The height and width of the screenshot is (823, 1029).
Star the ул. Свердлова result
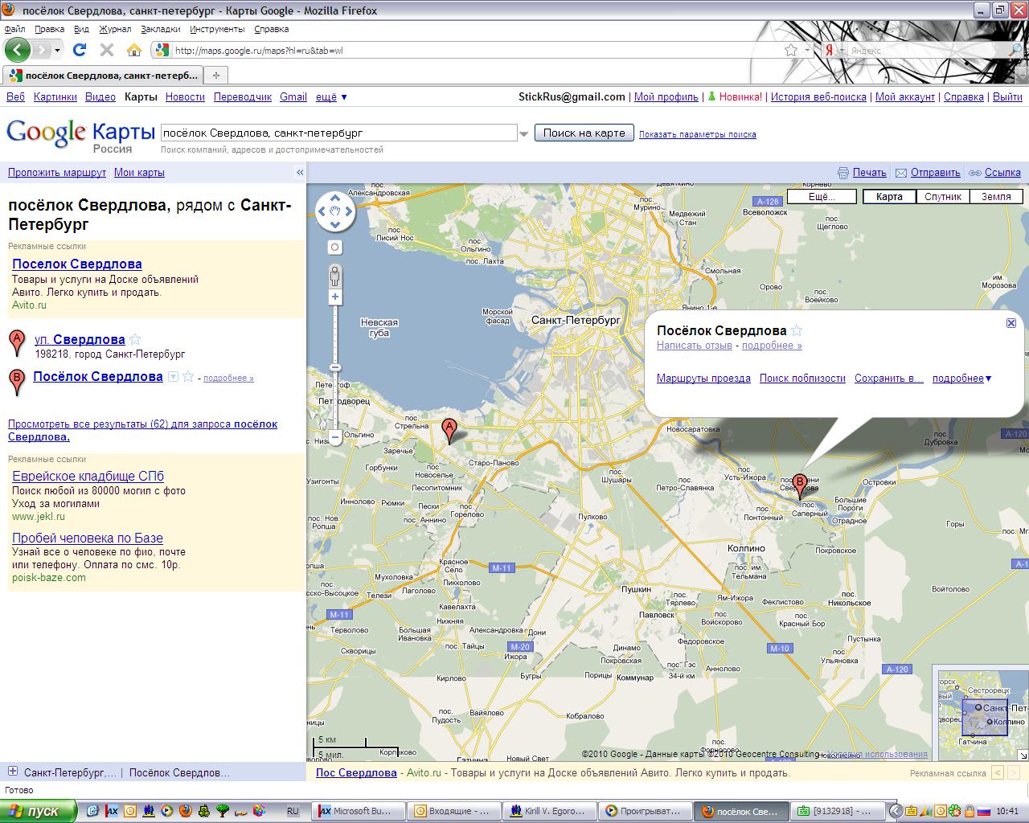[135, 339]
